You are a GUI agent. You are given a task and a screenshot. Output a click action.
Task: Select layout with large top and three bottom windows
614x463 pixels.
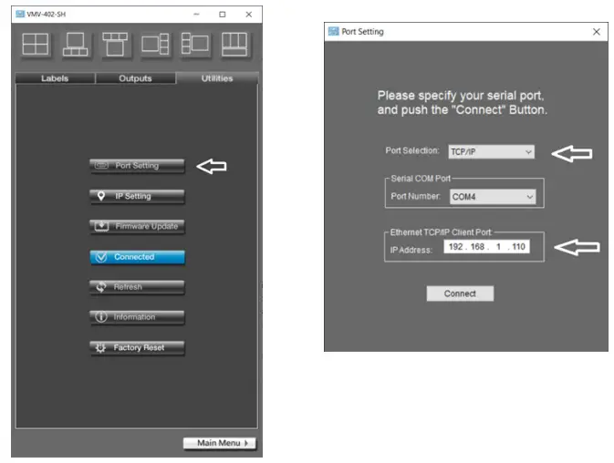coord(75,44)
